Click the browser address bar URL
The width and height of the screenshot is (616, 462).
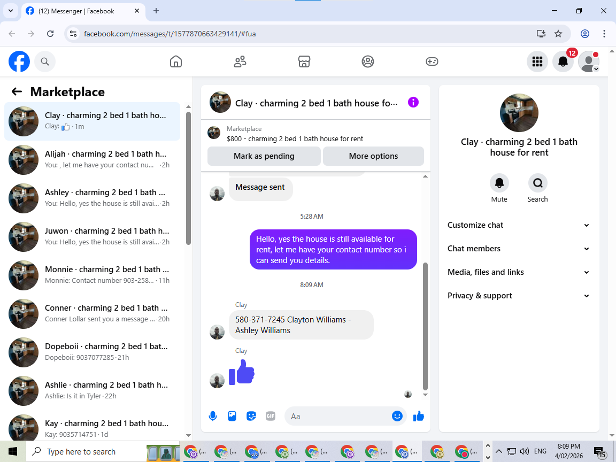170,34
